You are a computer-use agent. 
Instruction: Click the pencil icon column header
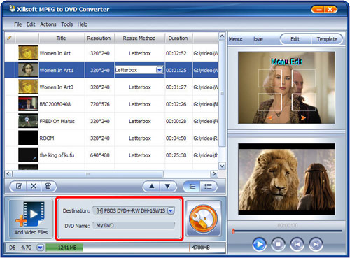click(x=10, y=38)
